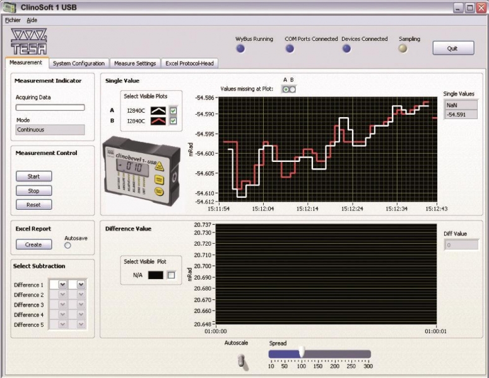
Task: Select Values missing radio for plot A
Action: (x=285, y=89)
